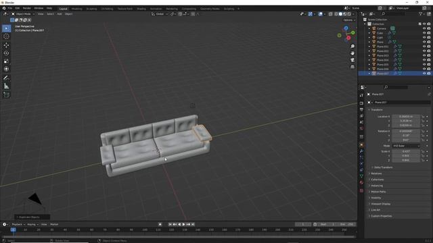The image size is (433, 243).
Task: Toggle Cube visibility eye icon
Action: (x=424, y=33)
